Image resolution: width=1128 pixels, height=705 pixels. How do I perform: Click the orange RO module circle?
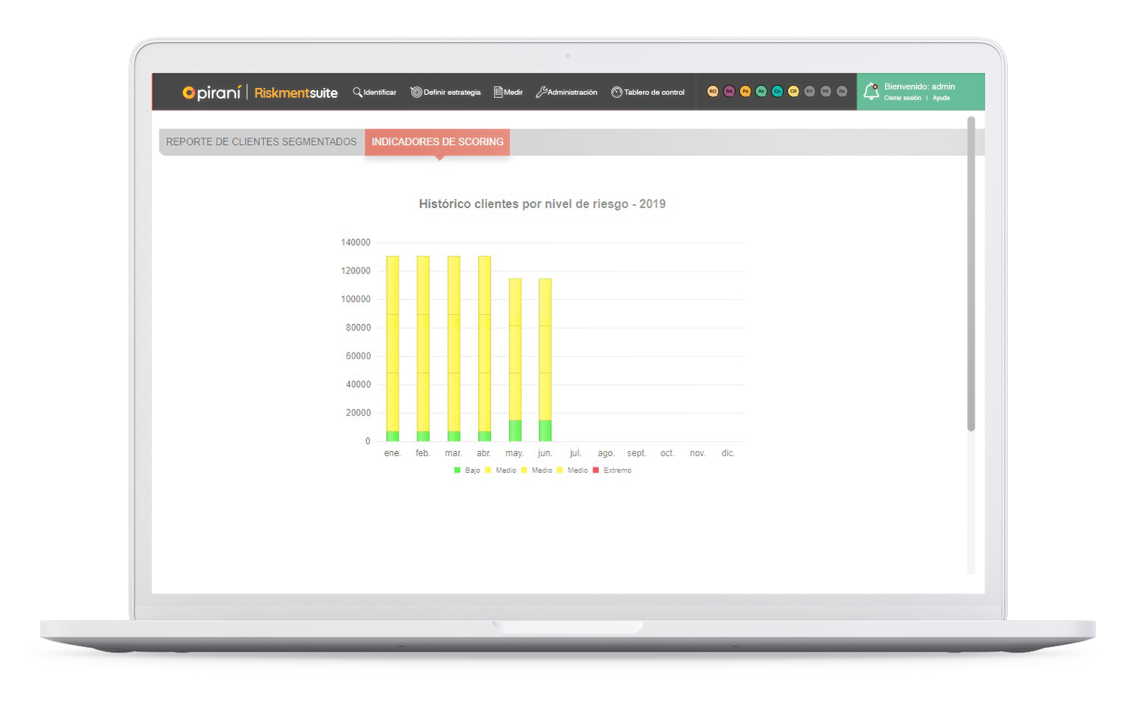tap(713, 92)
